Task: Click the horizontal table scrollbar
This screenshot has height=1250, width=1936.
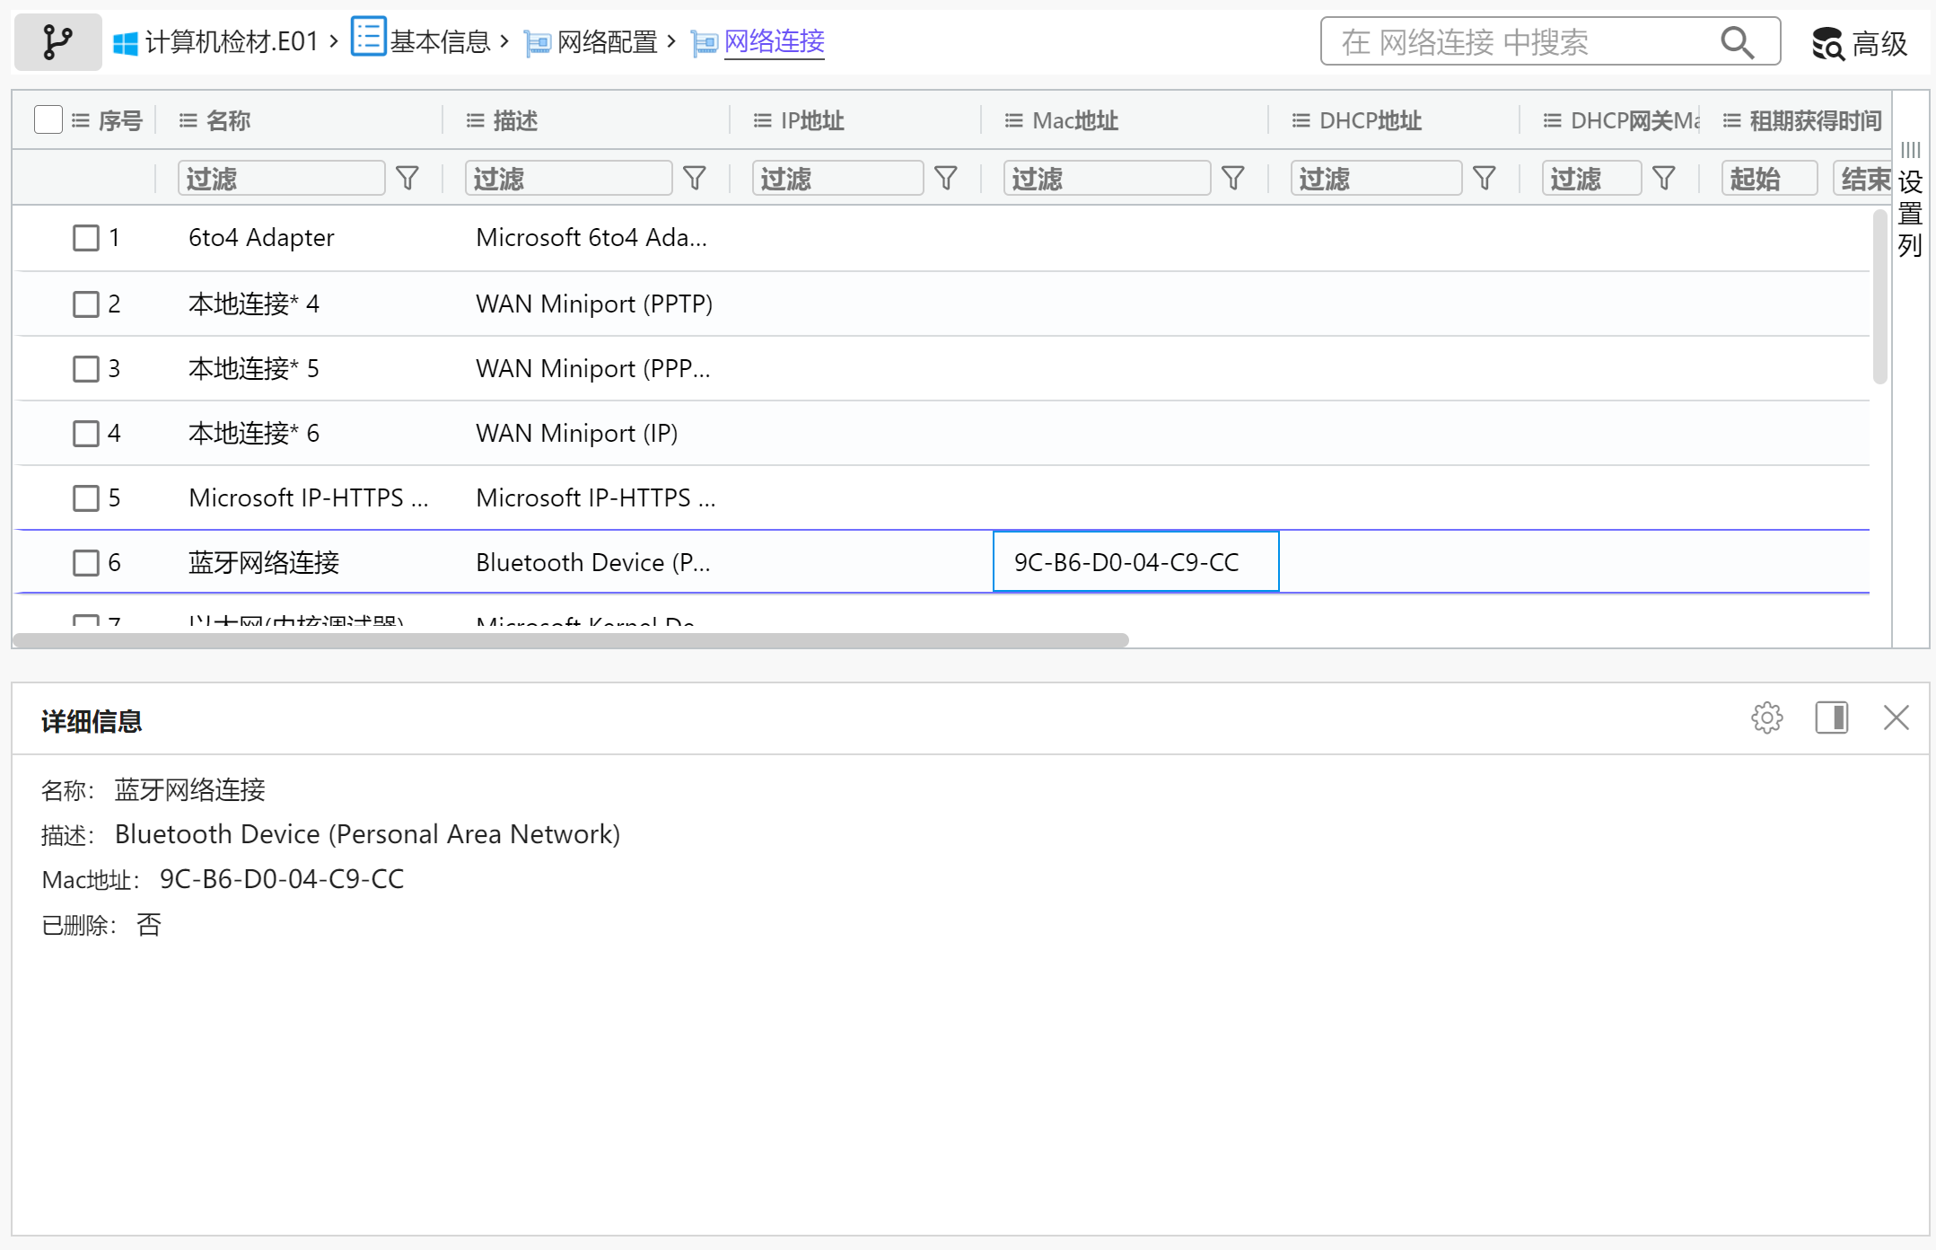Action: point(571,640)
